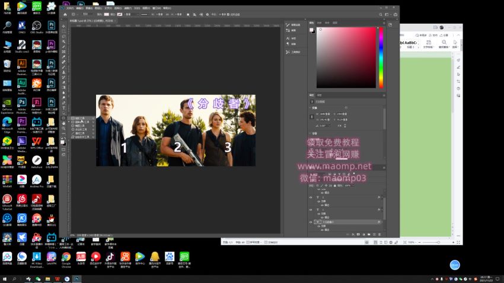Toggle the lock all padlock in Layers panel

pos(334,186)
